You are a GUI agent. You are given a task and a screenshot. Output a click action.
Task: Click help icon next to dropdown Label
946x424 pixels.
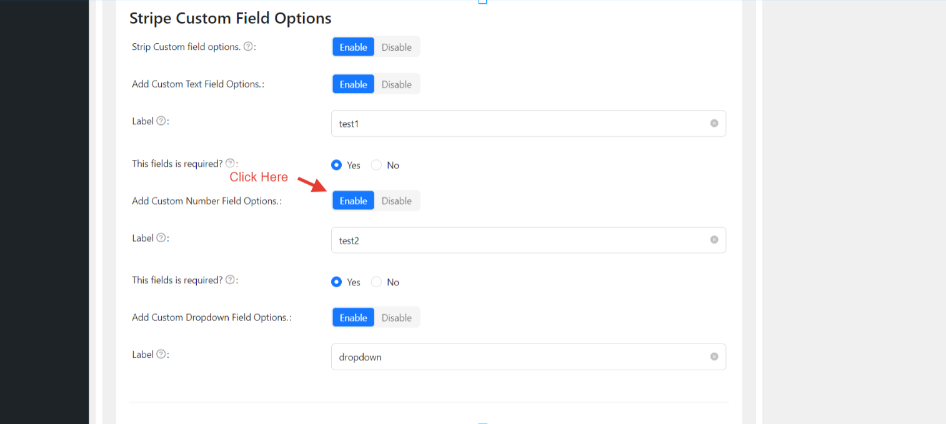click(161, 355)
